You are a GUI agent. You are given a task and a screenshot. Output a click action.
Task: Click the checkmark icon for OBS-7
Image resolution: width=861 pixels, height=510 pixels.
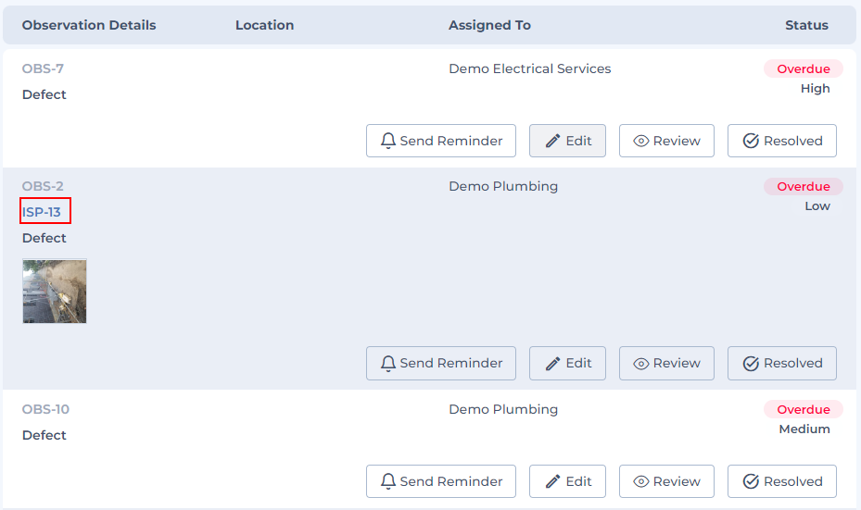point(752,141)
